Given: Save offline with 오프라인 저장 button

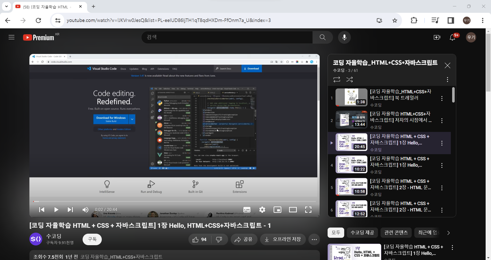Looking at the screenshot, I should (283, 240).
